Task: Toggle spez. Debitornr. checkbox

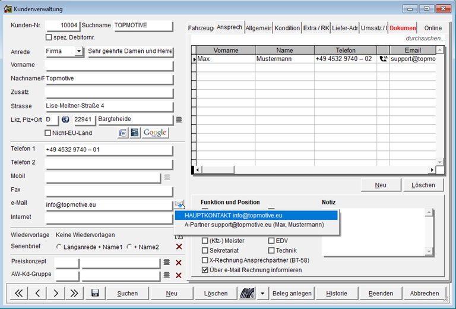Action: point(49,37)
